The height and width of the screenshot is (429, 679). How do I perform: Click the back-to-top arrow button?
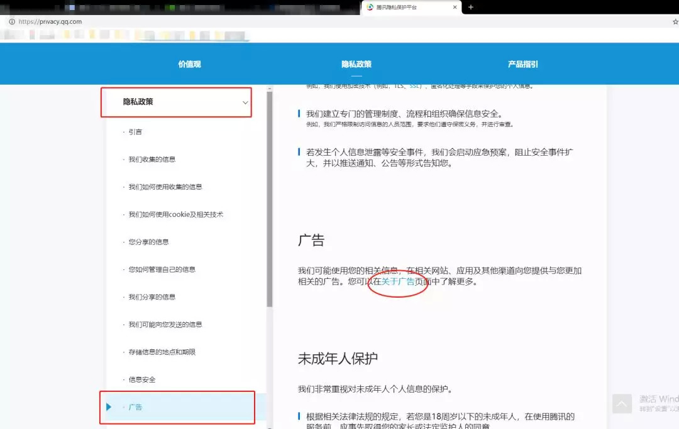621,403
